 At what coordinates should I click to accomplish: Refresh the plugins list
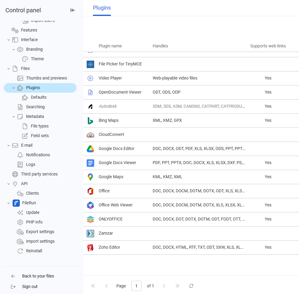coord(191,286)
